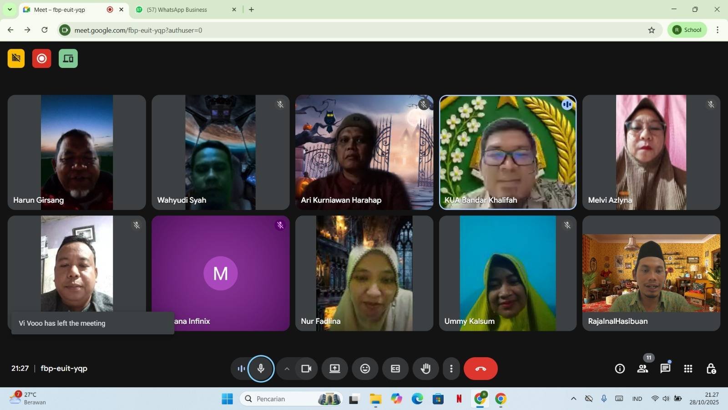Toggle the microphone mute button
The width and height of the screenshot is (728, 410).
point(261,369)
